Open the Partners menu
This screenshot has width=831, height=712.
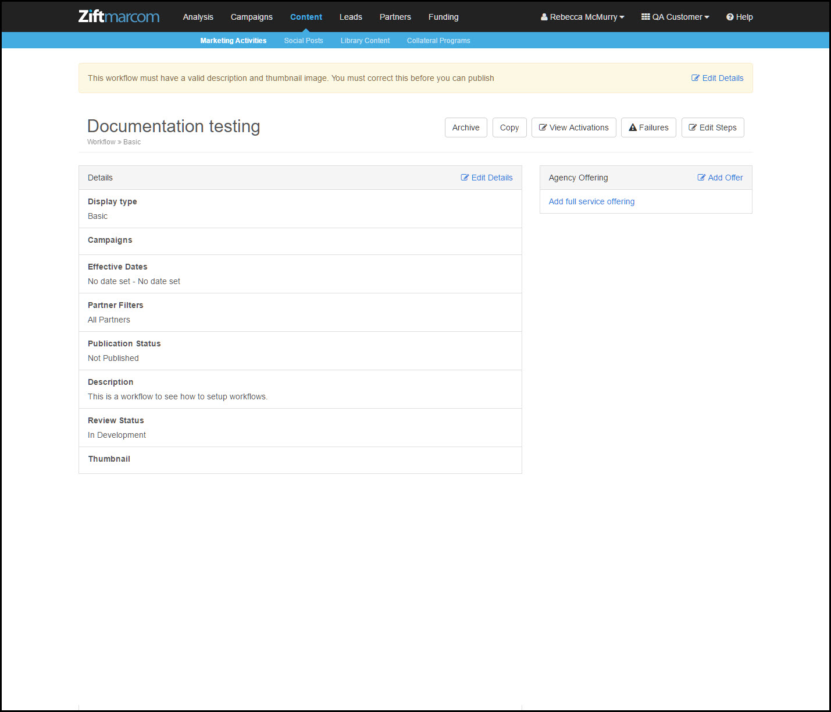point(395,17)
